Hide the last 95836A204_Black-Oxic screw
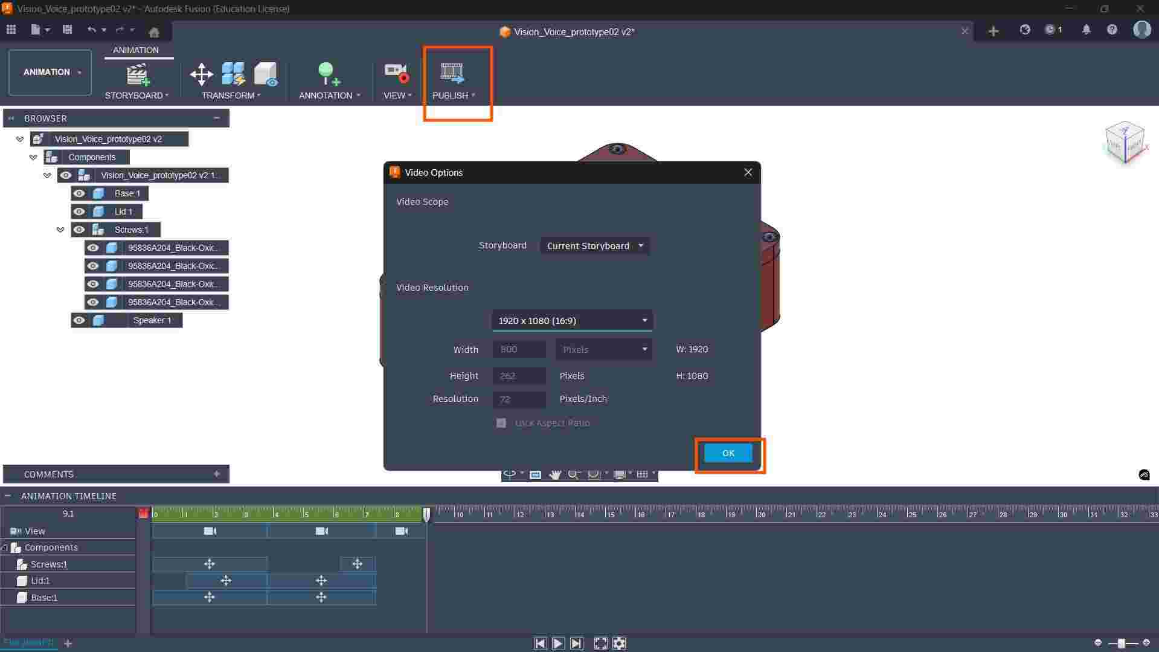The height and width of the screenshot is (652, 1159). pos(92,302)
